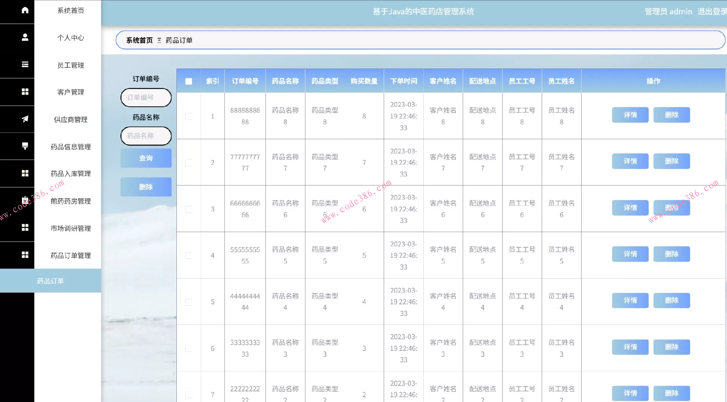Screen dimensions: 727x402
Task: Click the list icon beside 员工管理
Action: pos(25,64)
